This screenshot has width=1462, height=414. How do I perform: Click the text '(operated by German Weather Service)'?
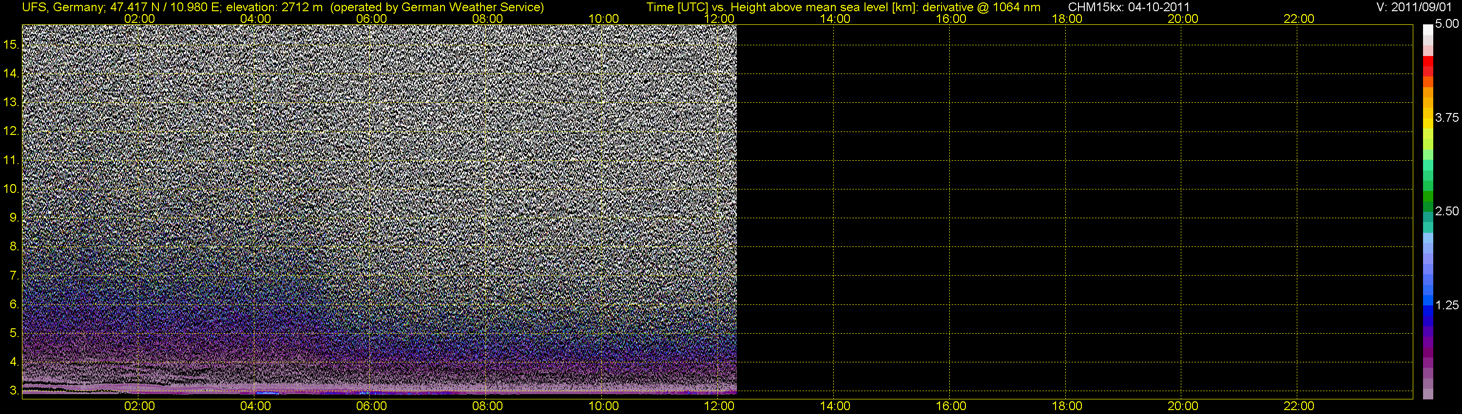tap(437, 7)
